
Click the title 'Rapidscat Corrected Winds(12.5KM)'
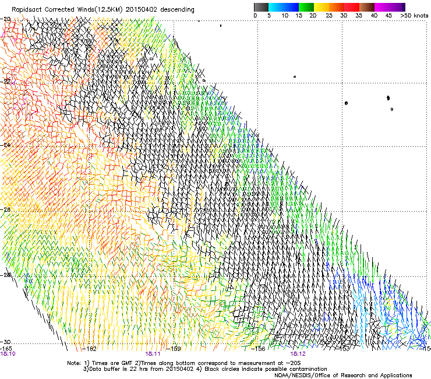(67, 10)
